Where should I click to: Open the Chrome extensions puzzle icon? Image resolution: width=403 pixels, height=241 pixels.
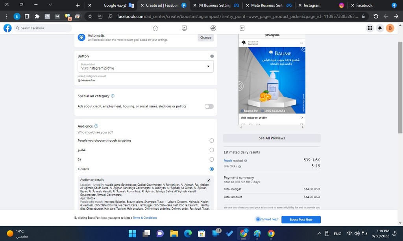pos(37,16)
